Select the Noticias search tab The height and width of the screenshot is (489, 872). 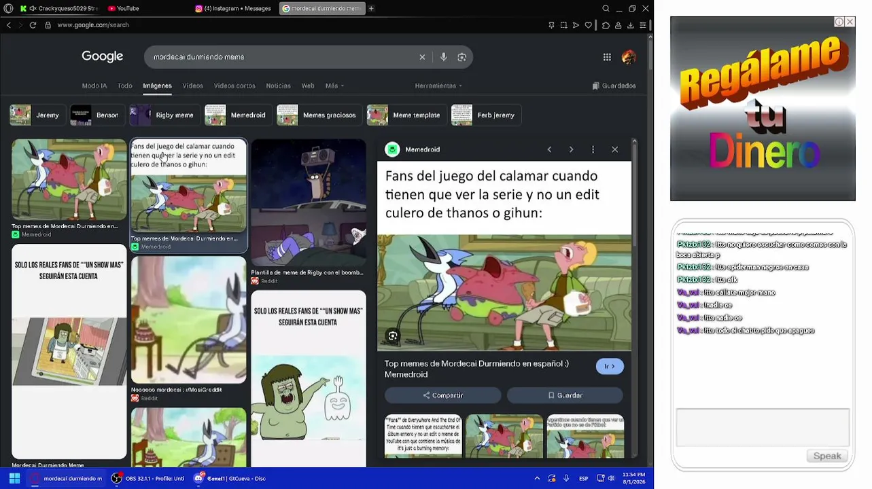click(278, 86)
